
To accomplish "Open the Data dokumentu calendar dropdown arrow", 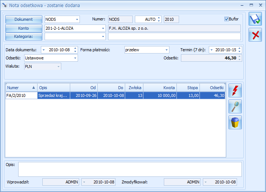I will coord(43,50).
